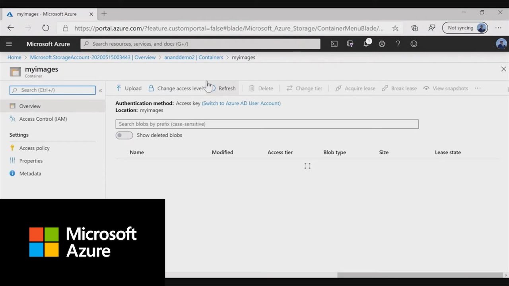509x286 pixels.
Task: Click the Not syncing profile button
Action: [465, 28]
